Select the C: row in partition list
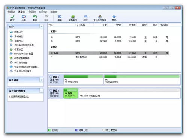This screenshot has height=138, width=187. pos(109,37)
